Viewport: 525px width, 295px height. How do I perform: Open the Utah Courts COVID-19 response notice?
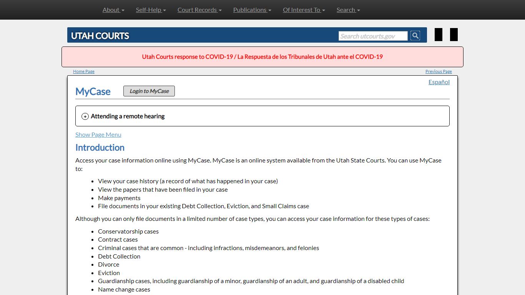coord(262,57)
